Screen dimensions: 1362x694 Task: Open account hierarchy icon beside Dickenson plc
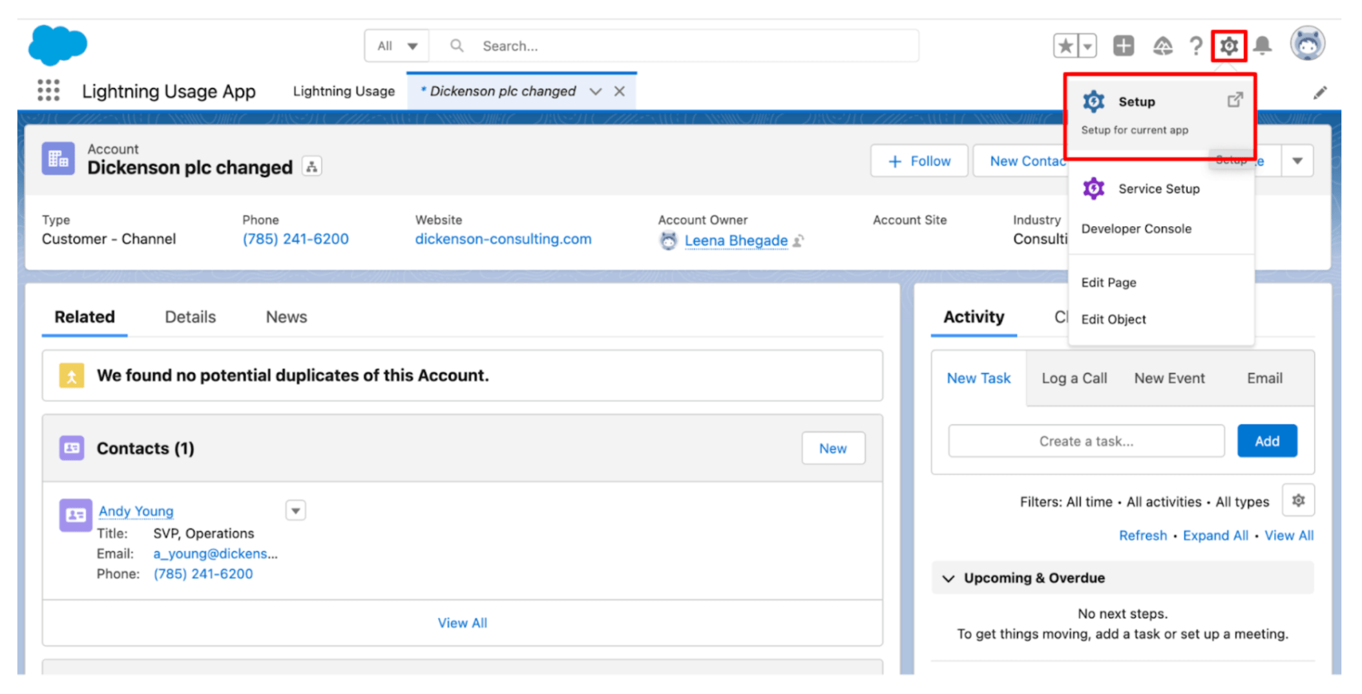[x=312, y=166]
